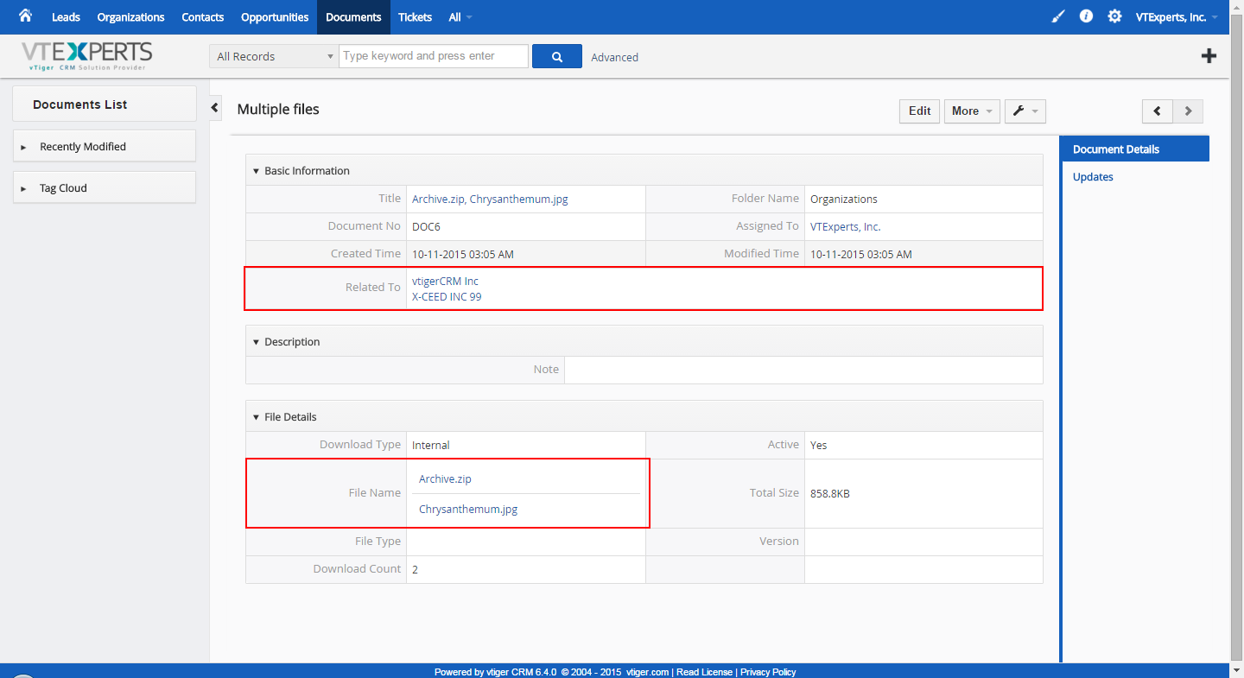Open the Contacts module

tap(203, 17)
